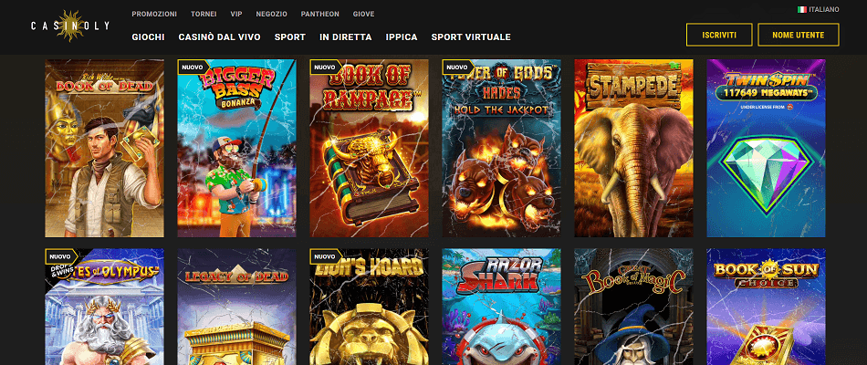Open the Promozioni page
The height and width of the screenshot is (365, 867).
pos(154,14)
